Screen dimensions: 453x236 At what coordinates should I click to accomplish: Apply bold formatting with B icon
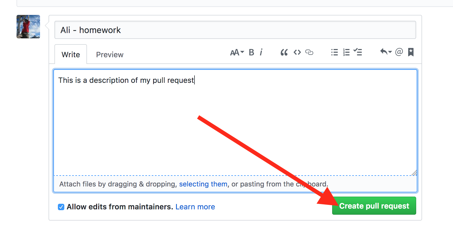[x=251, y=52]
